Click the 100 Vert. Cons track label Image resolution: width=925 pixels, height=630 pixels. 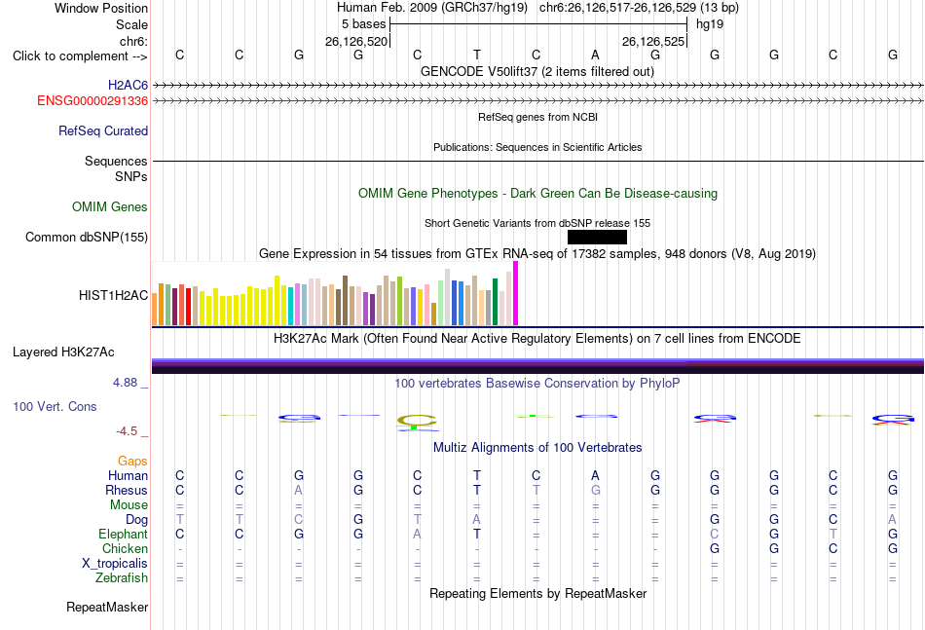tap(55, 406)
